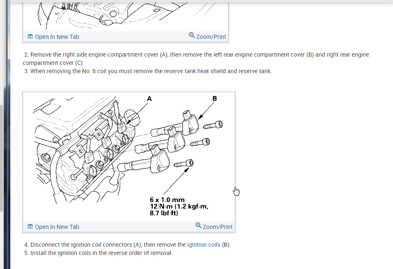Click step 4 text "Disconnect the ignition coil connectors"
Image resolution: width=393 pixels, height=269 pixels.
82,245
